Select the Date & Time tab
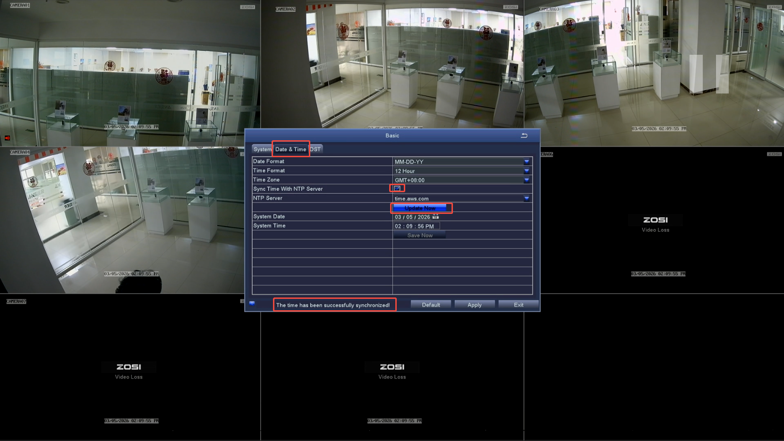This screenshot has width=784, height=441. tap(290, 149)
